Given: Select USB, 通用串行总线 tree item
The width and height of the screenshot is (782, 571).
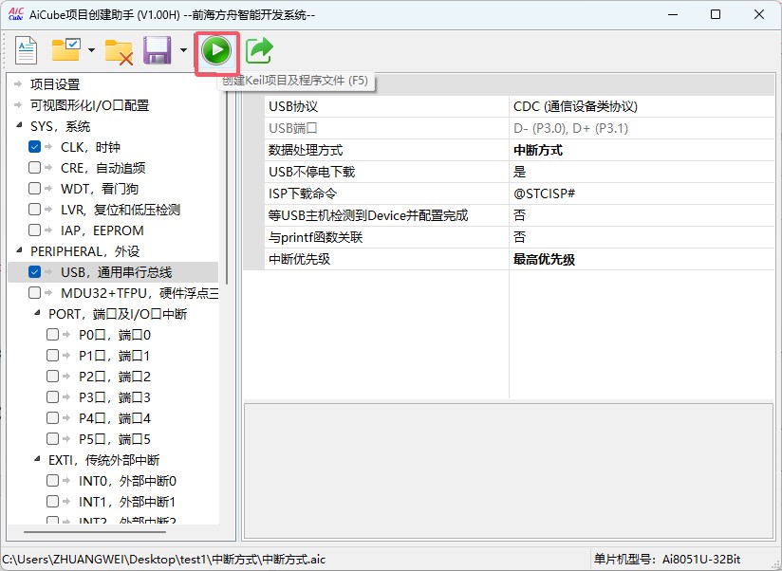Looking at the screenshot, I should 116,272.
